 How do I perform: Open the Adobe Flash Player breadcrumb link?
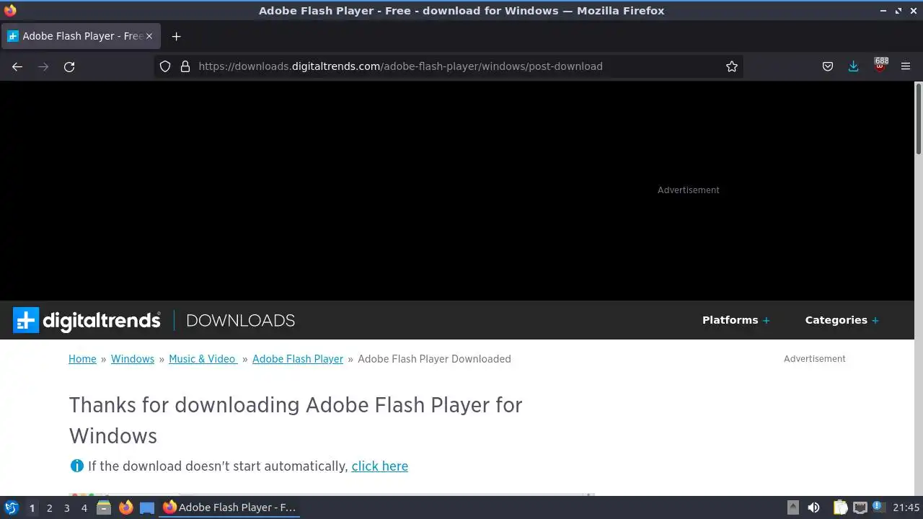coord(298,359)
